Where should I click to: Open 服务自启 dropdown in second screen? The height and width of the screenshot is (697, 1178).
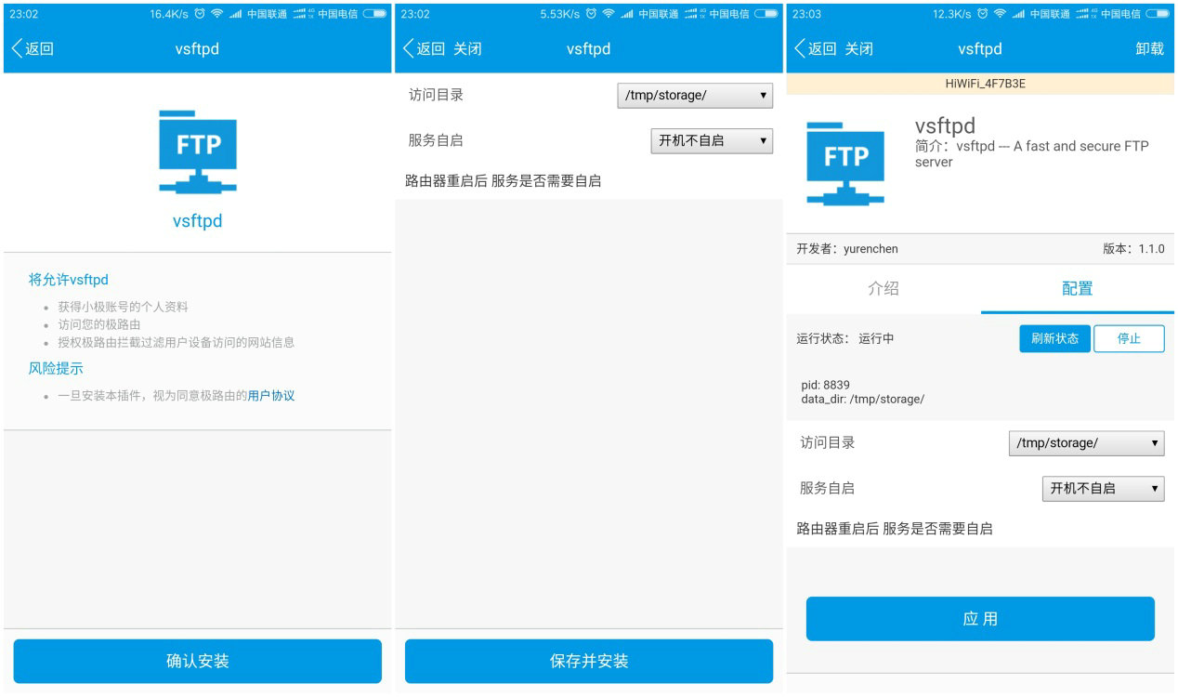tap(712, 140)
